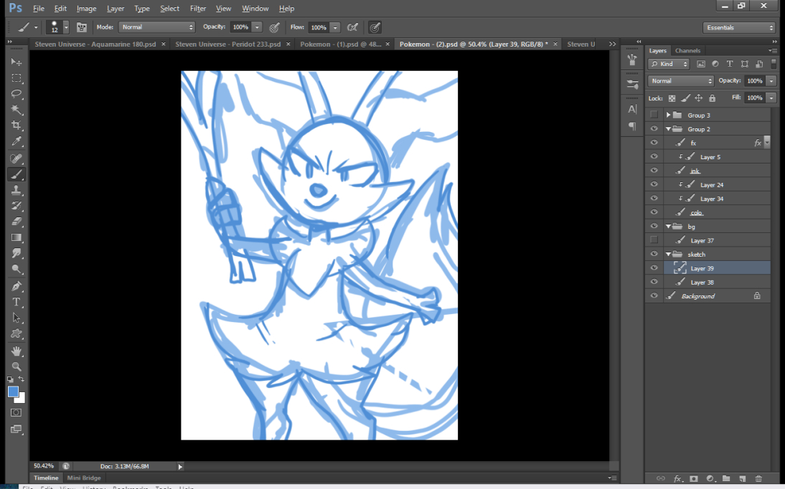This screenshot has height=489, width=785.
Task: Click the Zoom tool in toolbar
Action: pyautogui.click(x=17, y=366)
